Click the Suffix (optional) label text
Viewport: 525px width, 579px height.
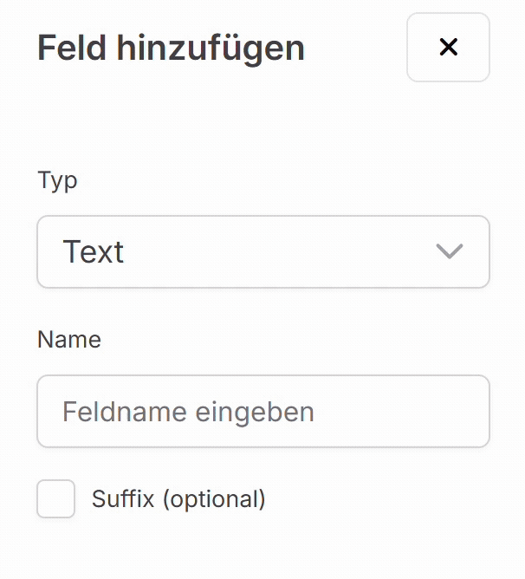click(x=178, y=499)
